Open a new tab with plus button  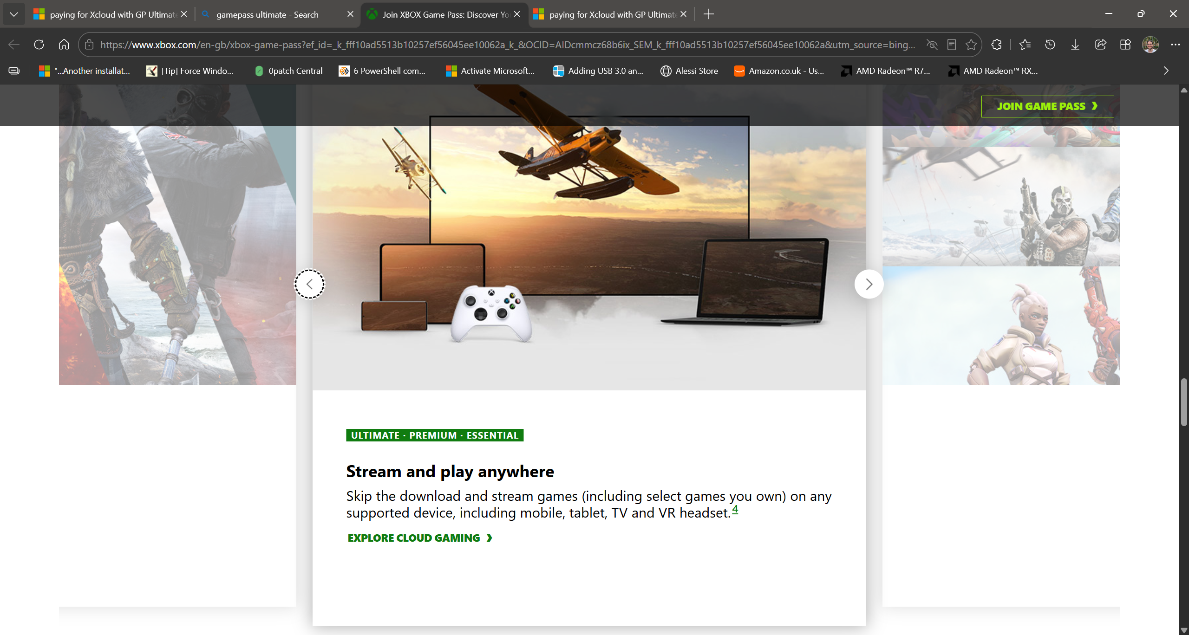pyautogui.click(x=709, y=14)
